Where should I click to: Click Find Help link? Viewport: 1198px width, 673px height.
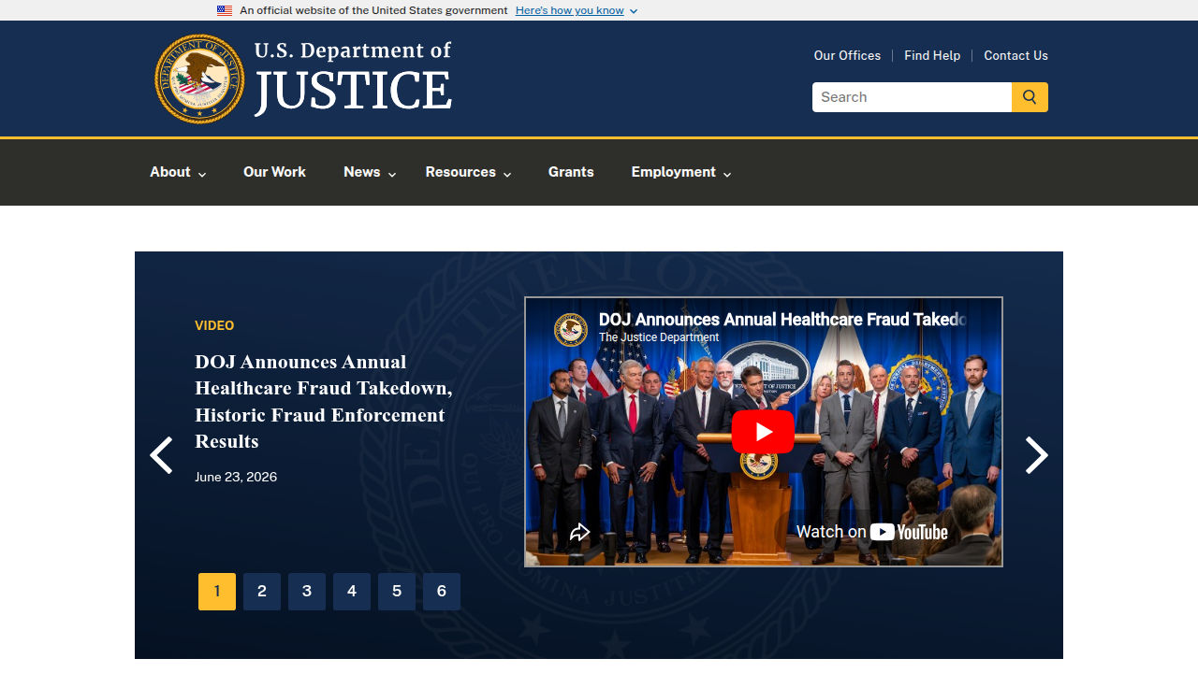(932, 55)
